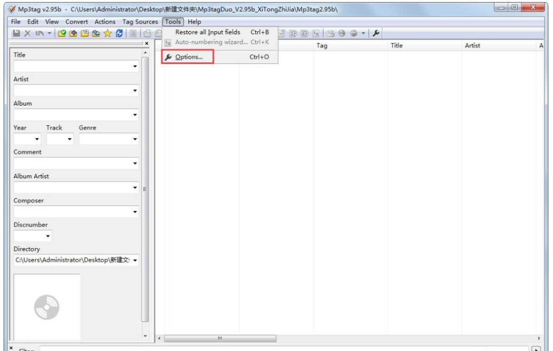This screenshot has width=553, height=351.
Task: Click the folder icon with the blue arrow
Action: [x=96, y=33]
